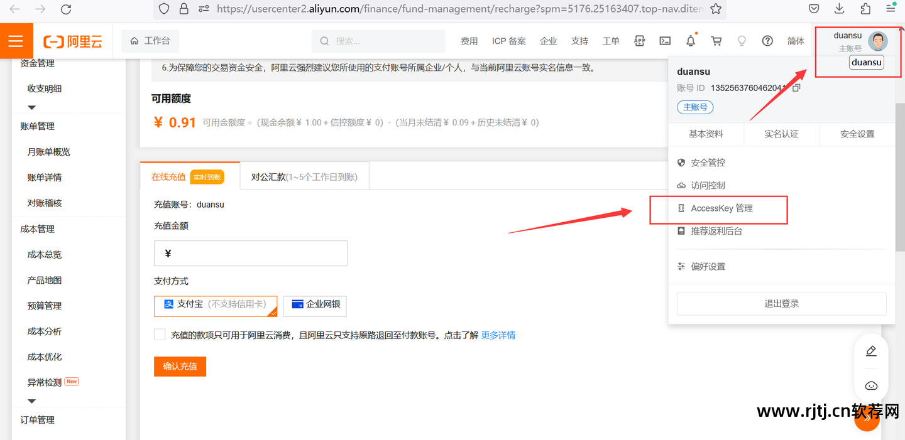Go back with browser back arrow
The height and width of the screenshot is (440, 905).
click(x=14, y=9)
